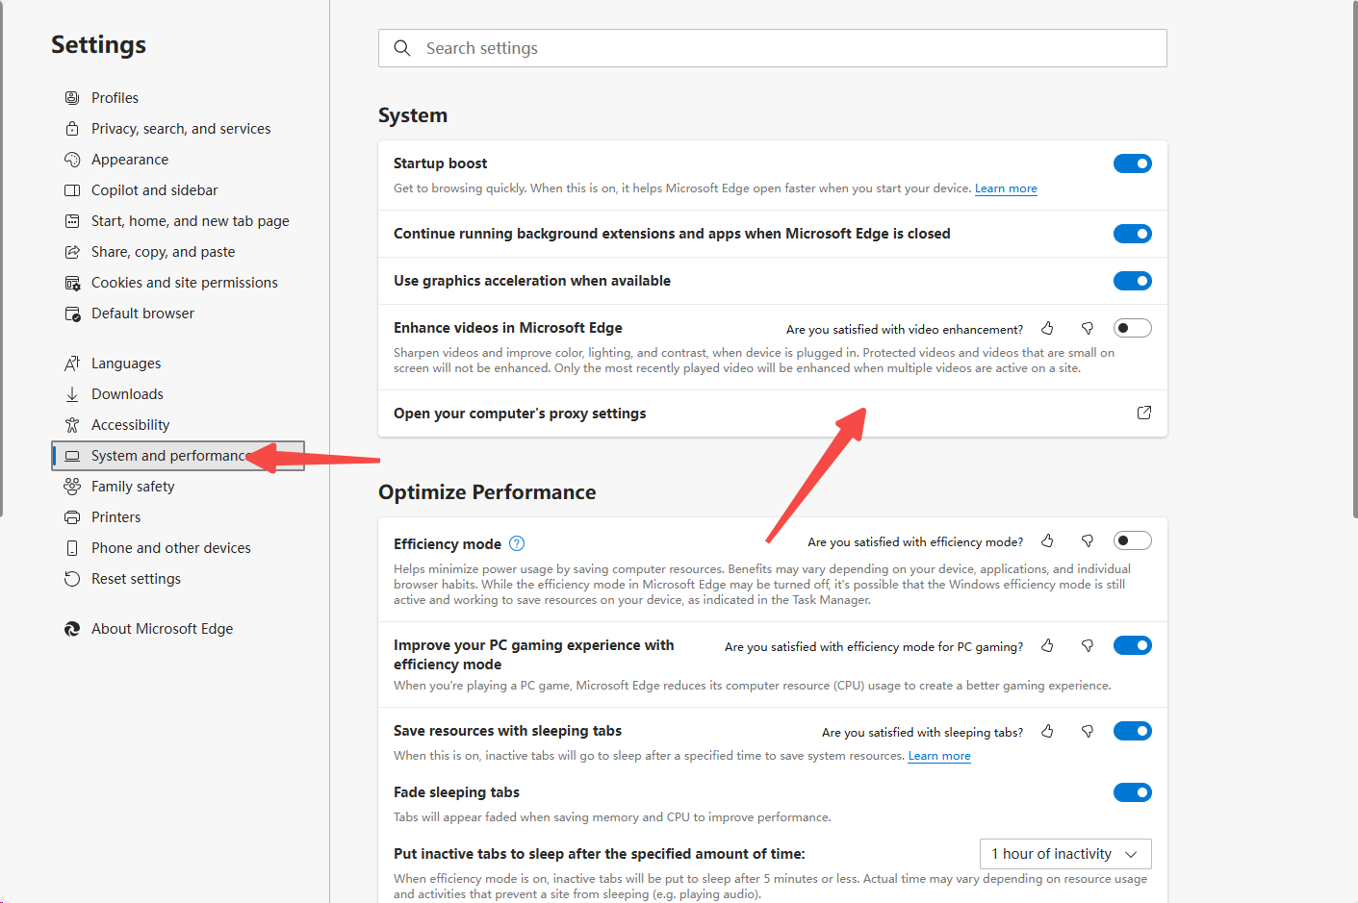Click the Copilot and sidebar icon
This screenshot has height=903, width=1358.
pyautogui.click(x=72, y=190)
